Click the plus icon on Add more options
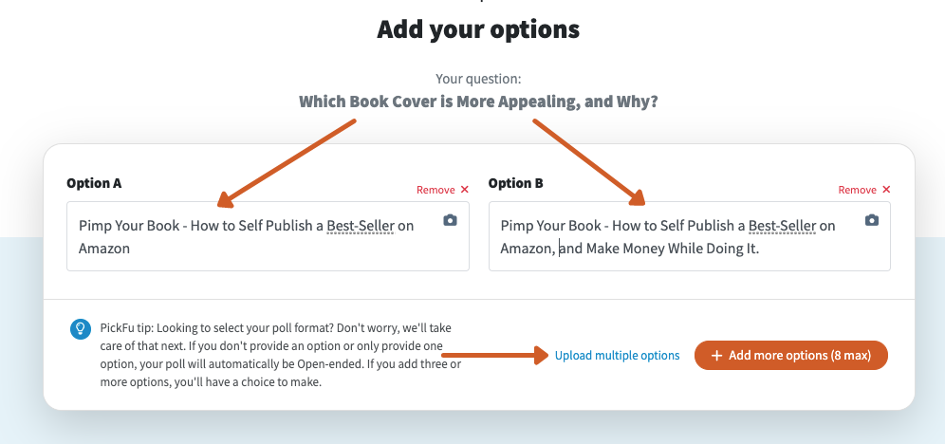The height and width of the screenshot is (444, 945). click(x=716, y=356)
